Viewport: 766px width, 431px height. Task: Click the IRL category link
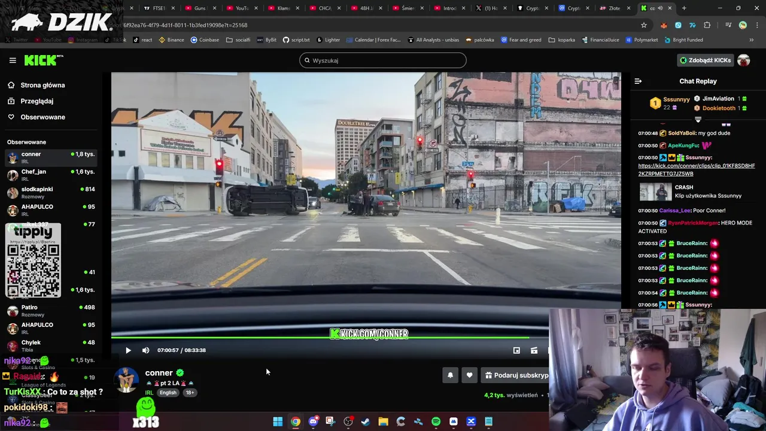(149, 393)
